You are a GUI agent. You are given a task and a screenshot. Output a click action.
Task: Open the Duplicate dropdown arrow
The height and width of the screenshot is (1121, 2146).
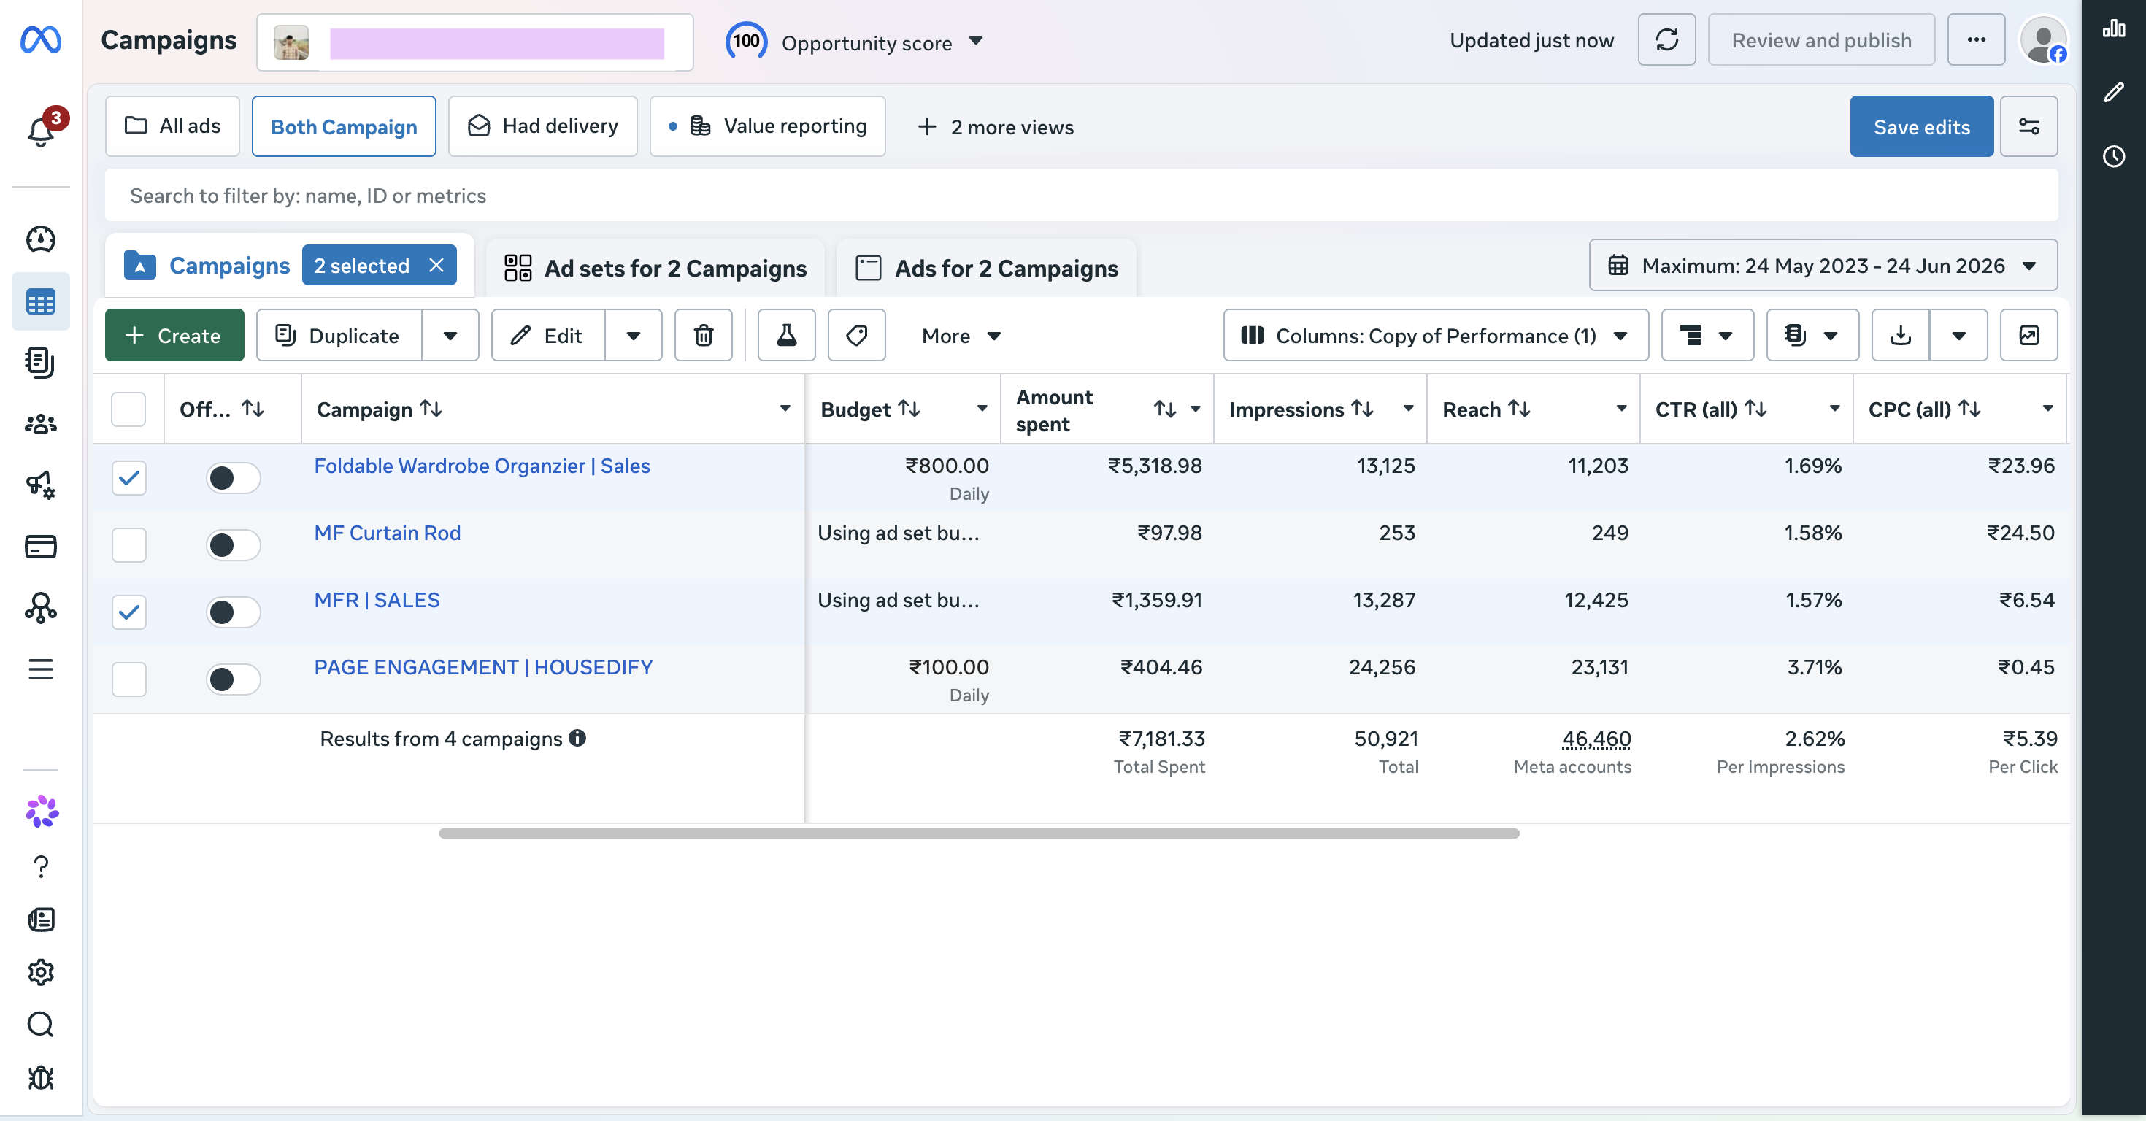pyautogui.click(x=450, y=335)
